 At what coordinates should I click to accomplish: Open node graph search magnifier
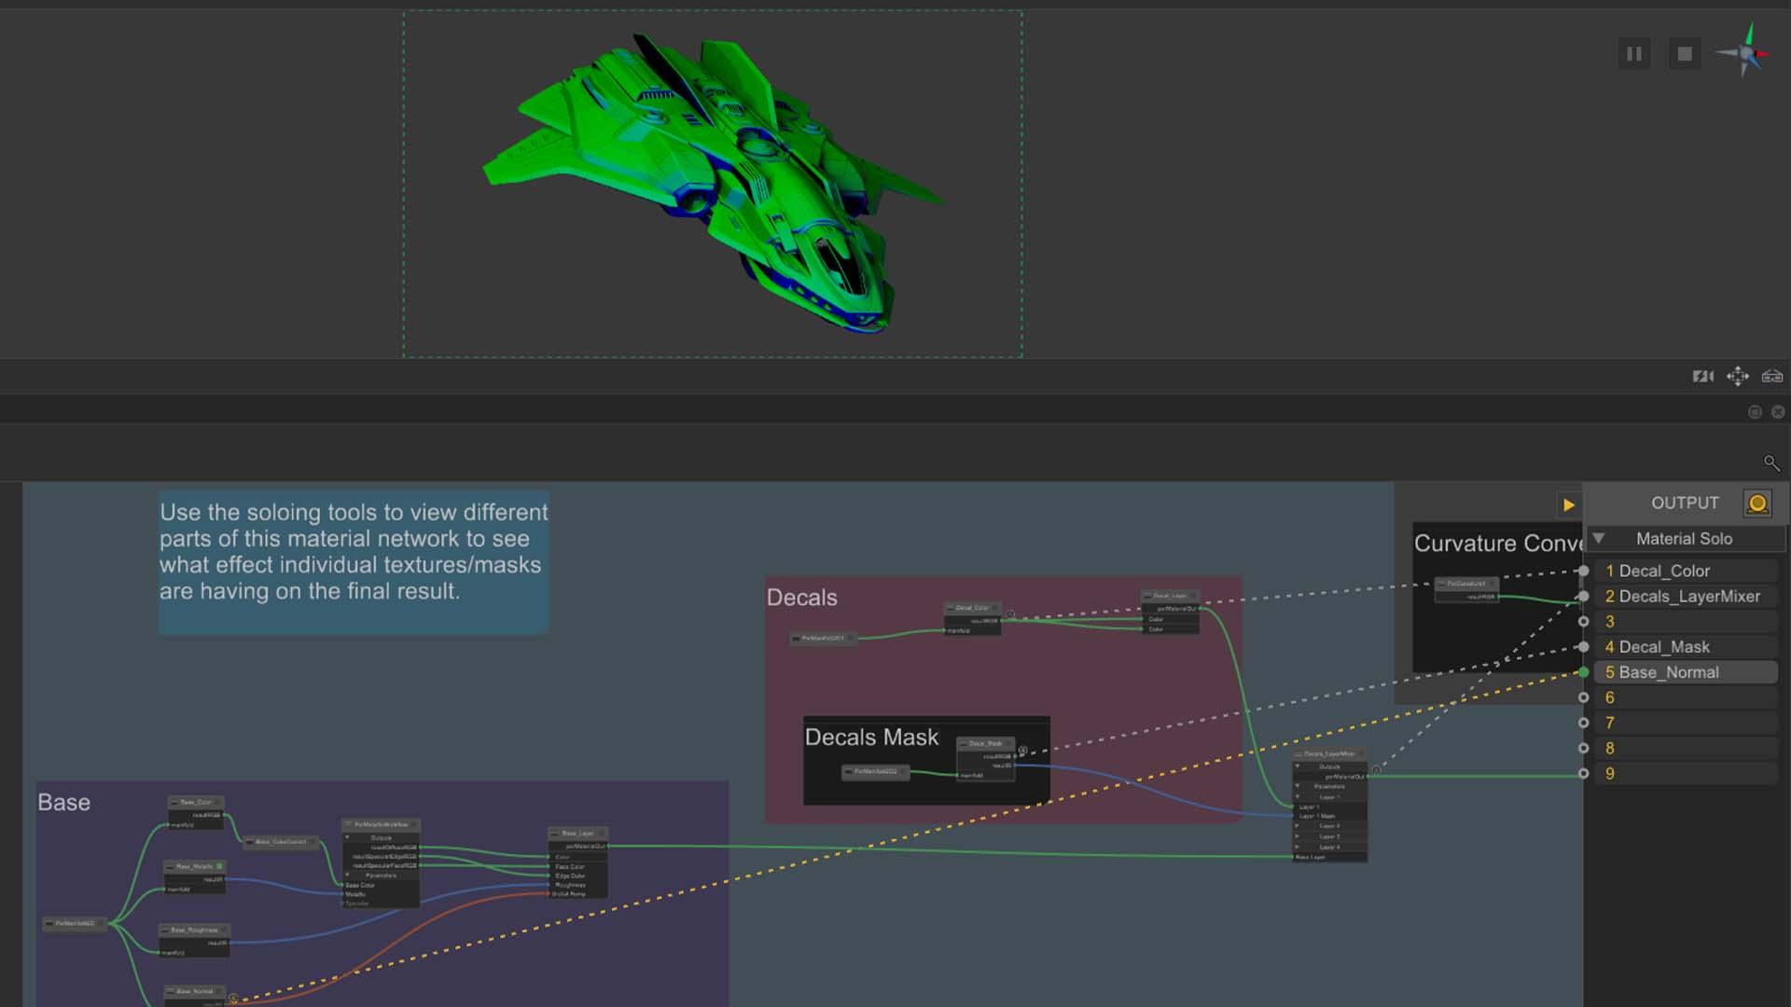pyautogui.click(x=1771, y=462)
